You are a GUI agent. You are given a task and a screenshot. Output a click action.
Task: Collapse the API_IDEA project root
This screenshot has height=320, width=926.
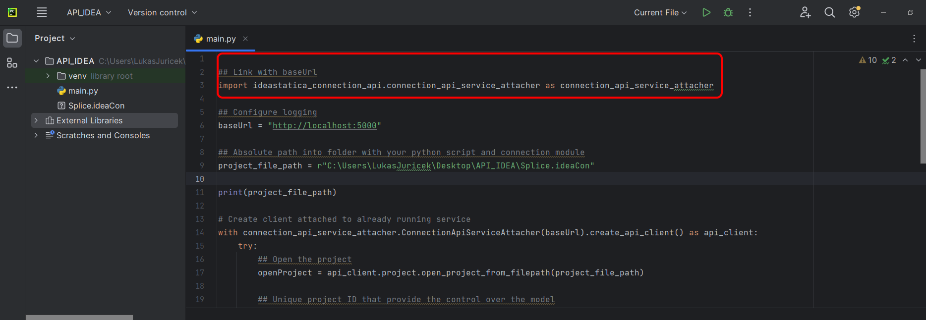click(36, 61)
